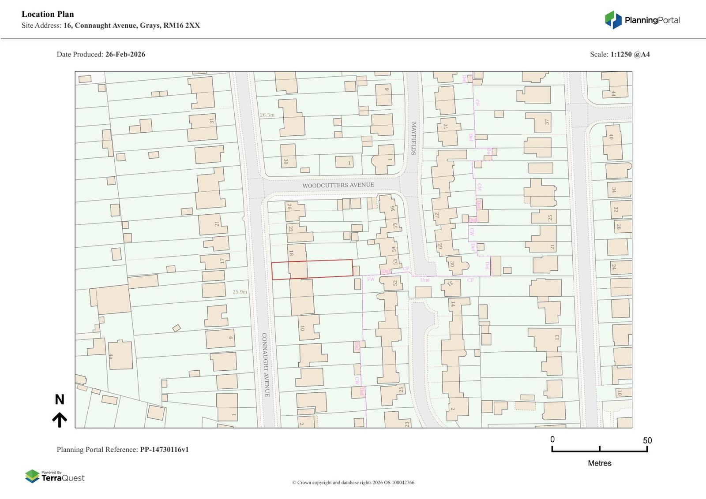Viewport: 706px width, 499px height.
Task: Select Planning Portal reference PP-14730116v1
Action: point(164,450)
